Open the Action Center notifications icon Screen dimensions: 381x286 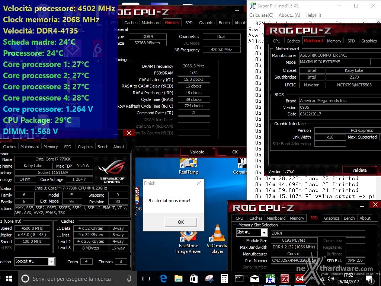pyautogui.click(x=370, y=279)
